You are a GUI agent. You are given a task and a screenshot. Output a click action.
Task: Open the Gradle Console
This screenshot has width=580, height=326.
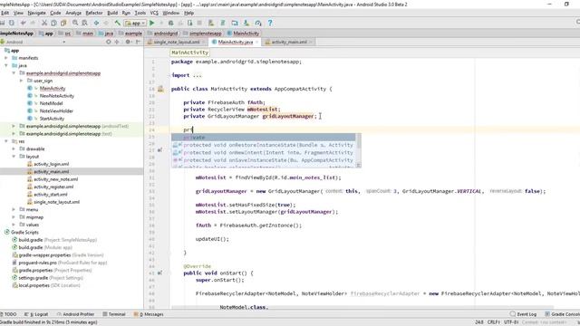click(562, 314)
